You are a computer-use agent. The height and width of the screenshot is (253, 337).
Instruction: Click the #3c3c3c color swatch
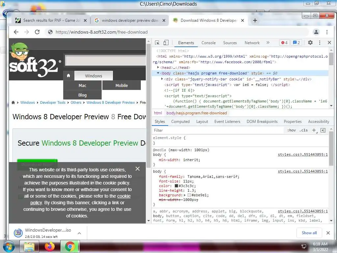pyautogui.click(x=176, y=186)
